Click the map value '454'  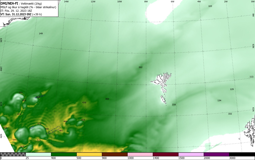click(83, 120)
